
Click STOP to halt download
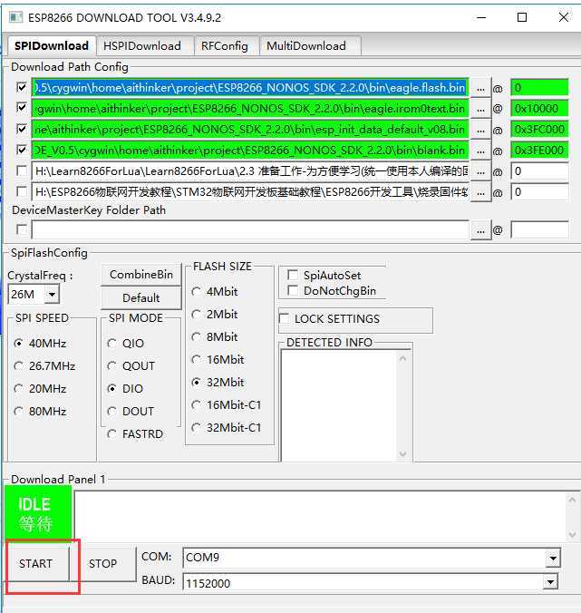point(102,564)
